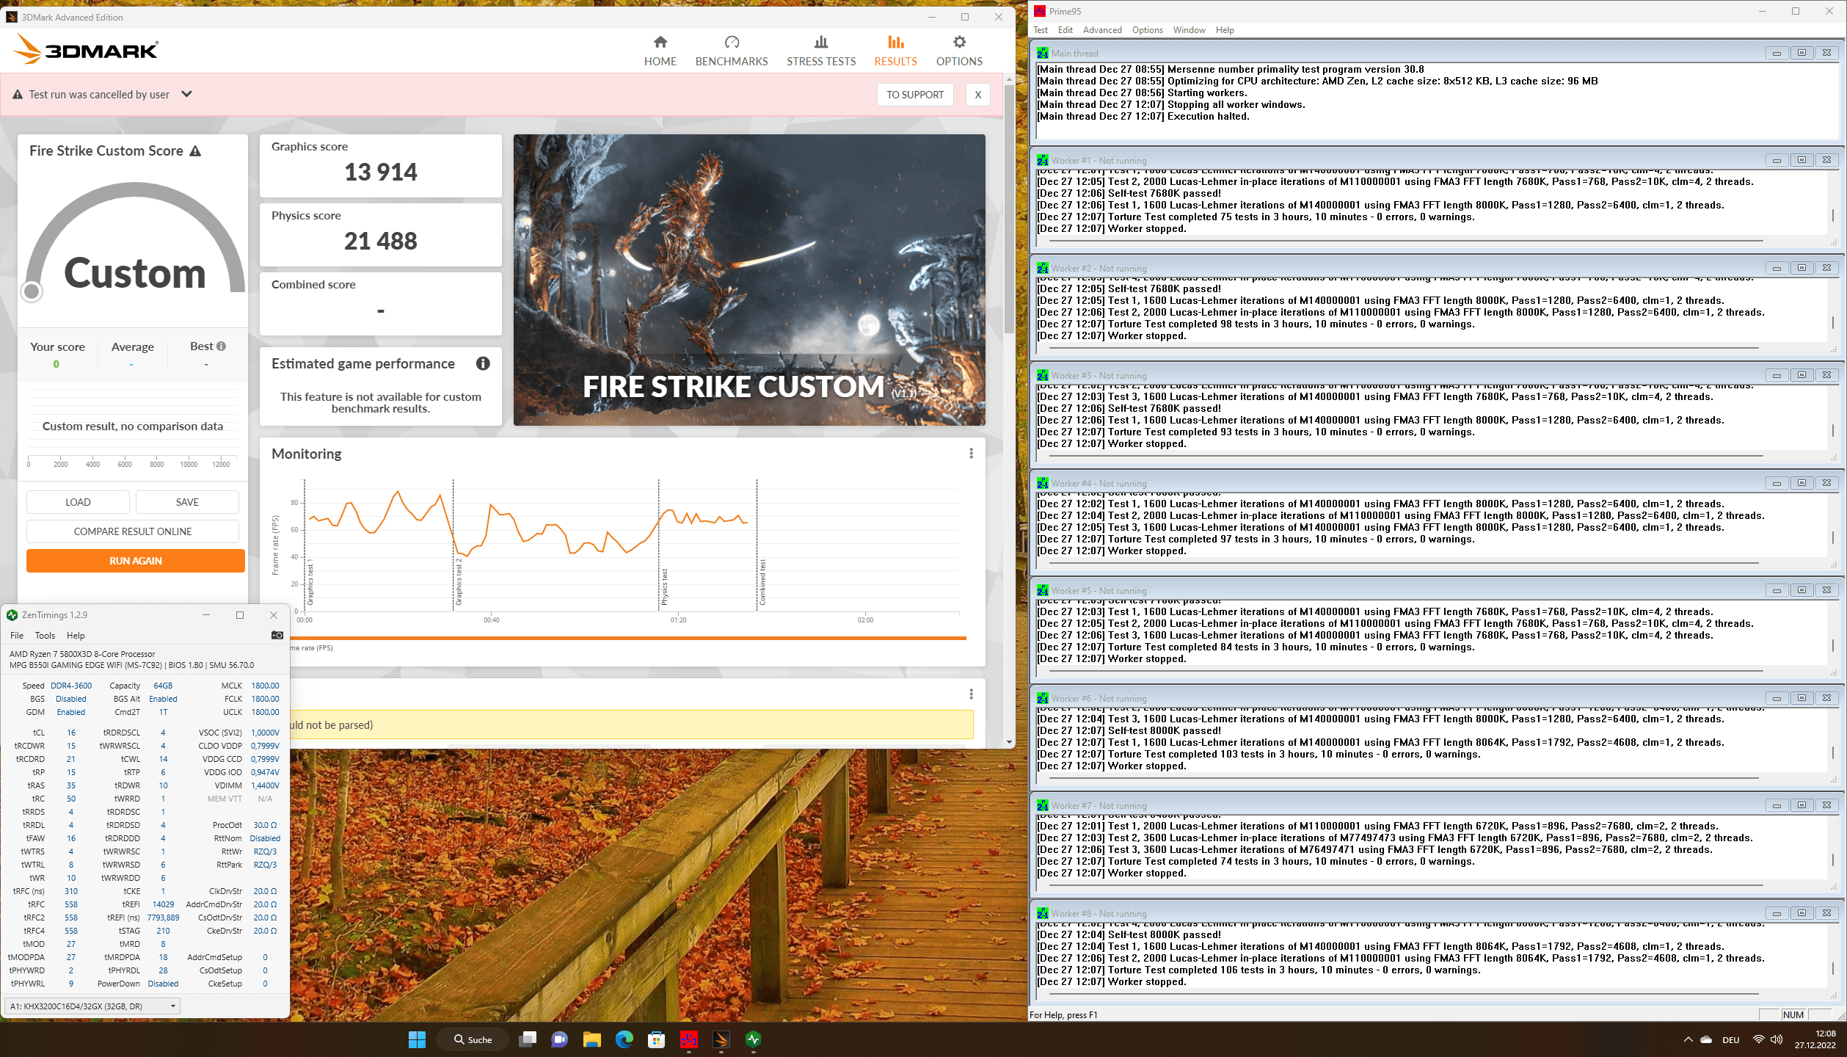Open the 3DMark Benchmarks tab
This screenshot has width=1847, height=1057.
click(x=732, y=51)
